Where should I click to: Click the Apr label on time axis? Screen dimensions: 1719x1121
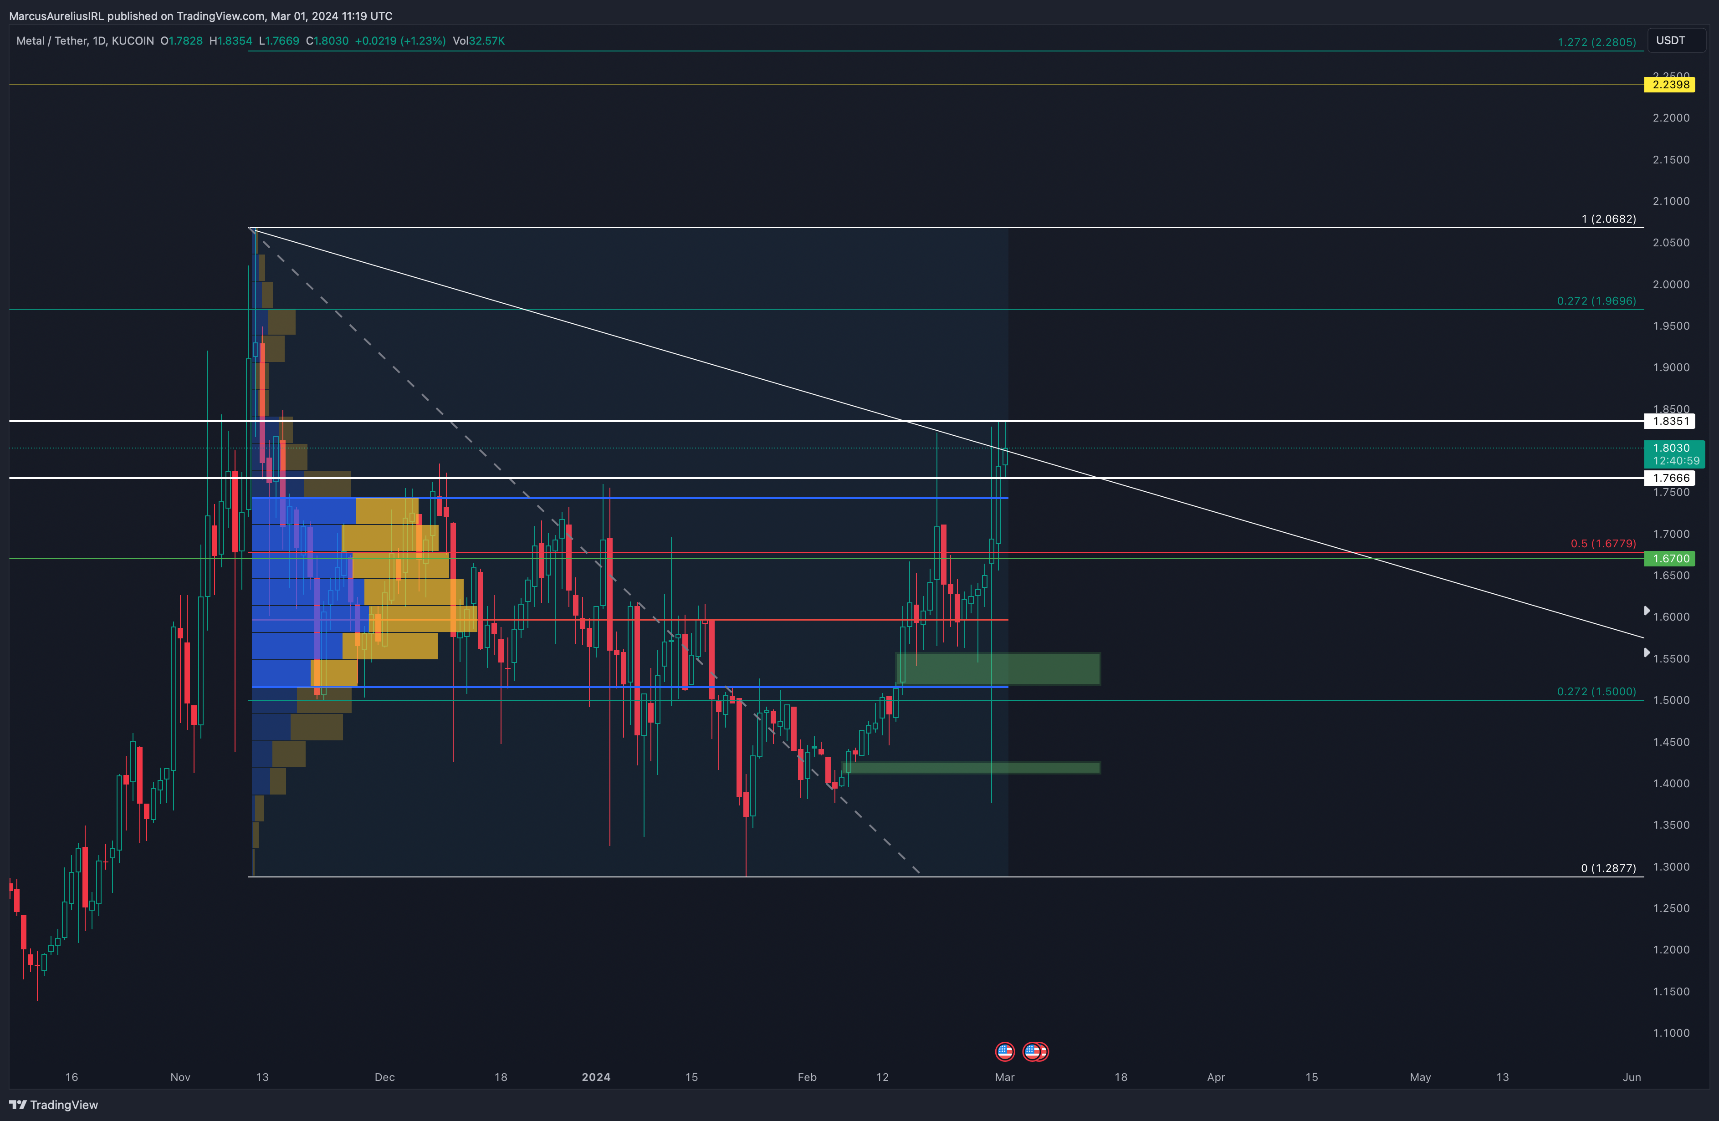pos(1216,1077)
